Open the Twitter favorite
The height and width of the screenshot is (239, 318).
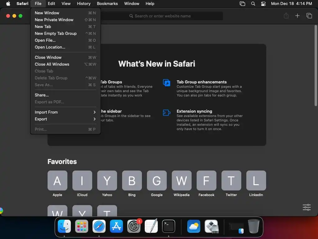pos(231,180)
